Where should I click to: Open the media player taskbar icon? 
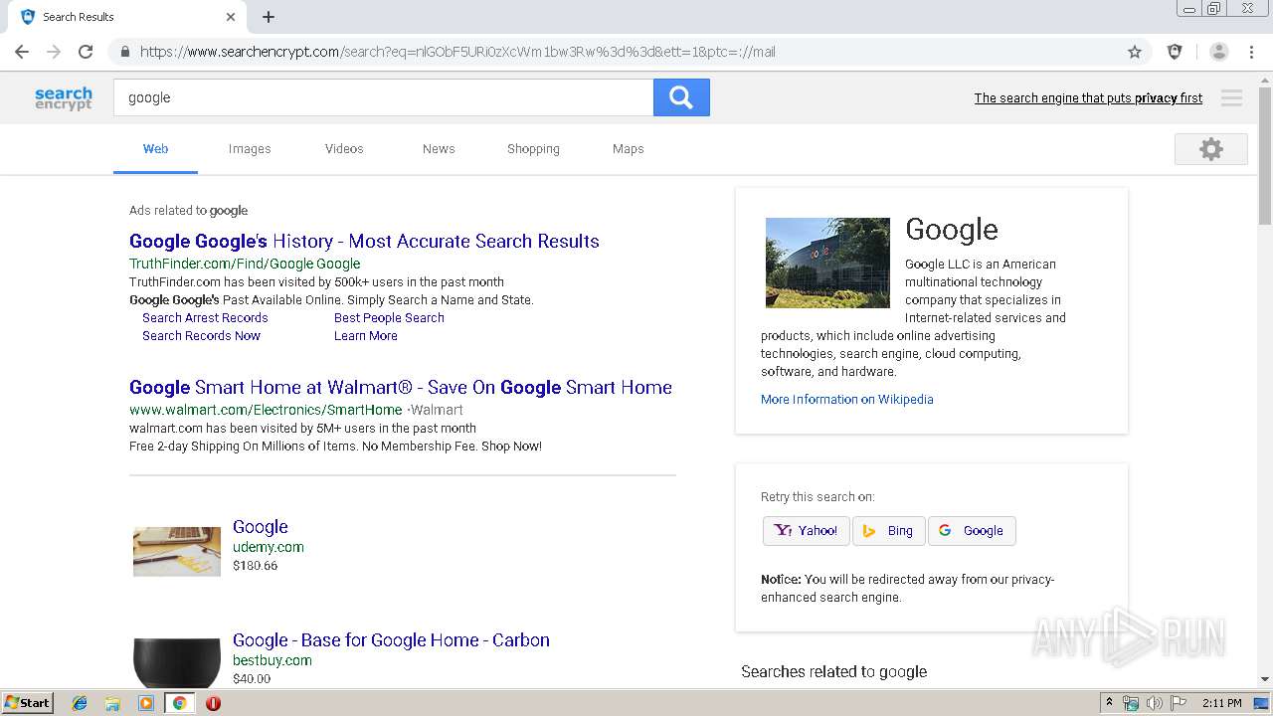(x=146, y=703)
